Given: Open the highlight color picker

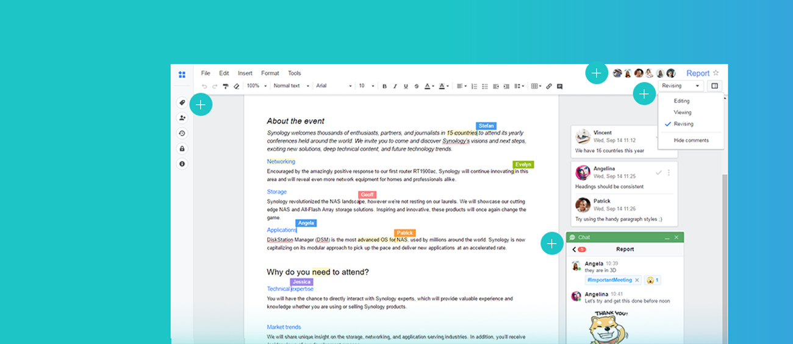Looking at the screenshot, I should tap(443, 86).
